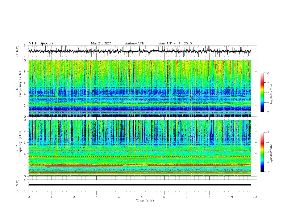Click time axis tick label "1"

51,197
